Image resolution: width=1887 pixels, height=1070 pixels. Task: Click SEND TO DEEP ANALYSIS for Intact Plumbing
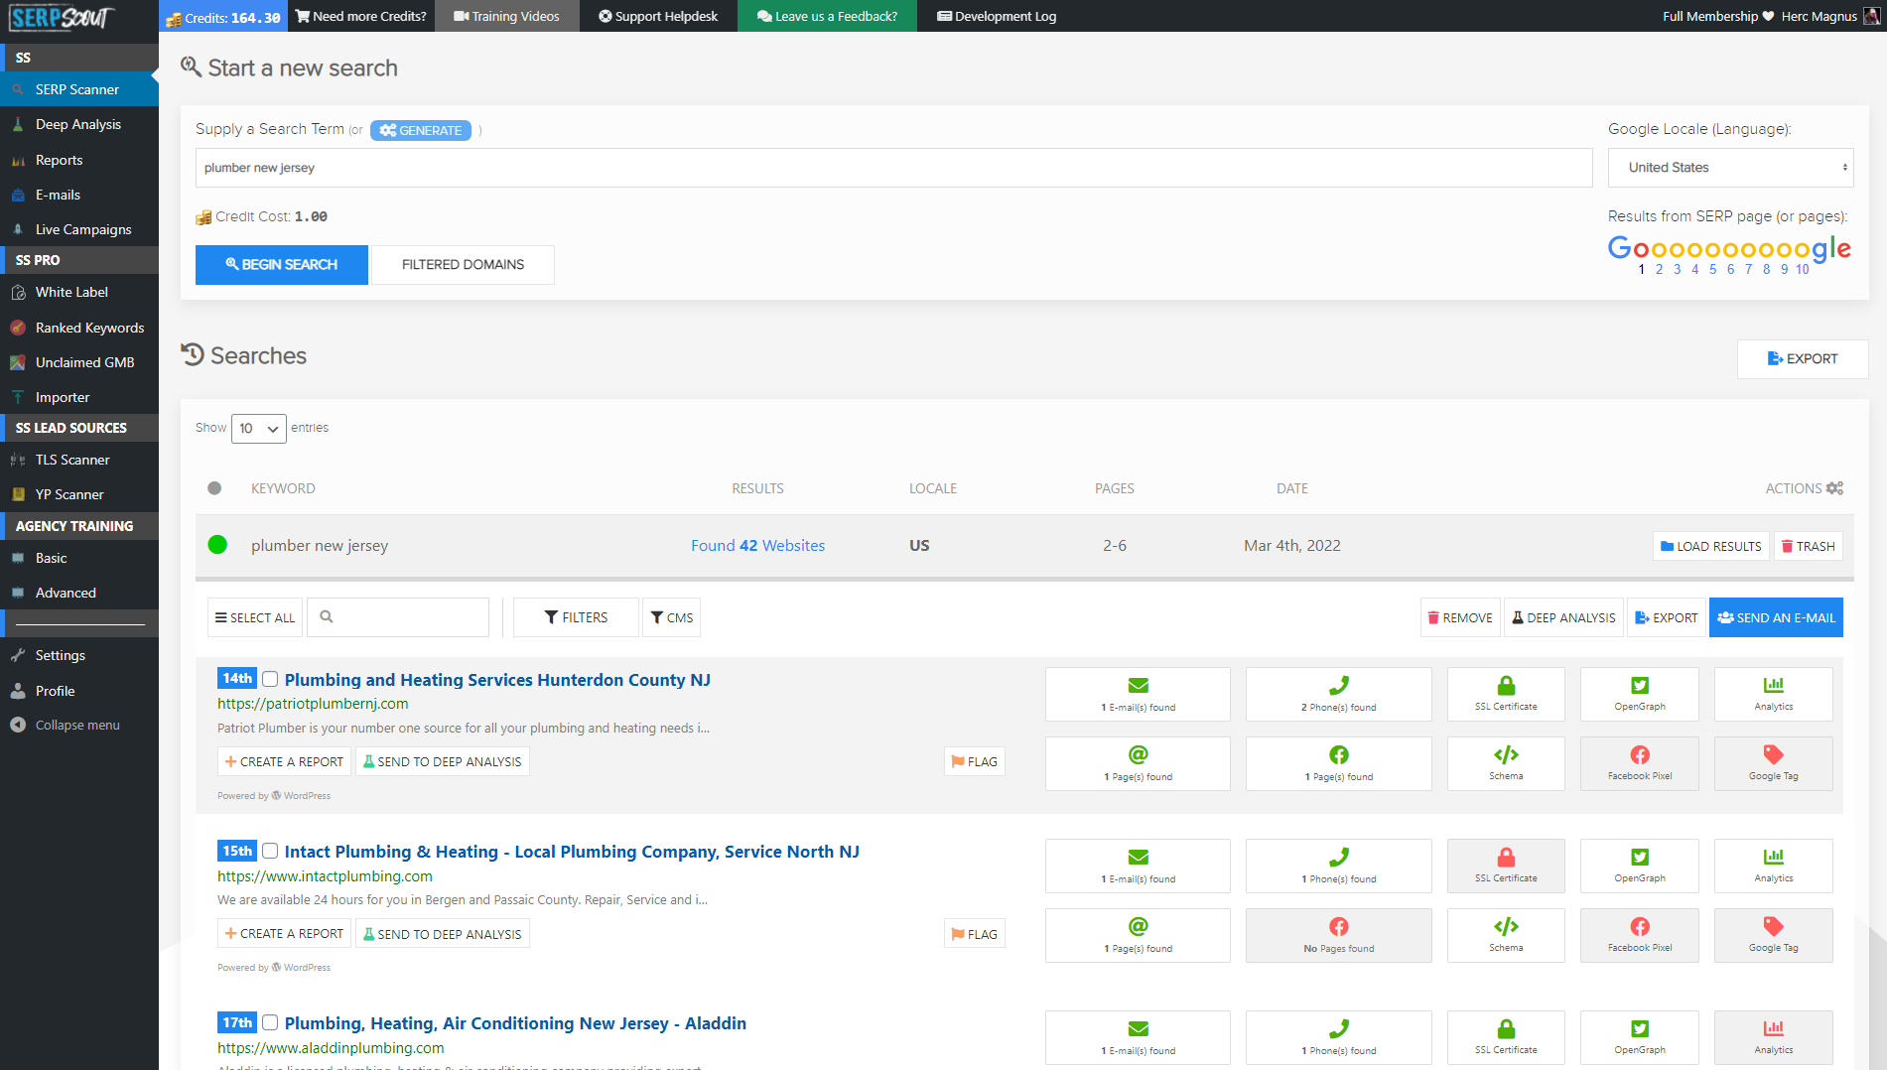pos(442,934)
